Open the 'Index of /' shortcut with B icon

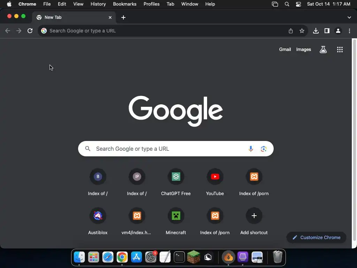click(x=98, y=182)
